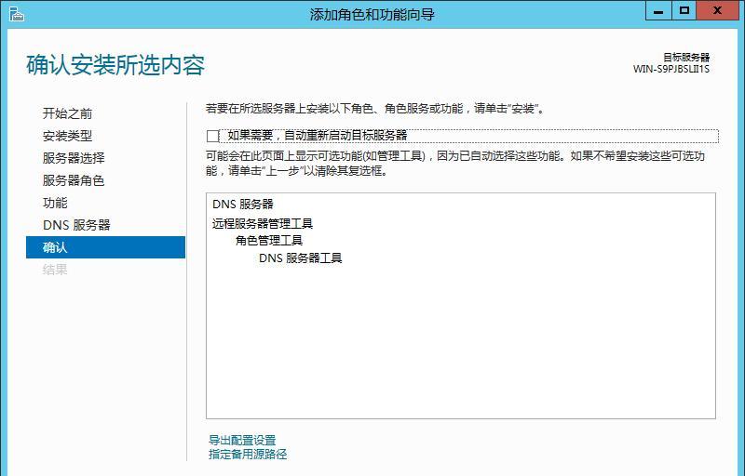The image size is (745, 476).
Task: Select 角色管理工具 in the list
Action: [269, 241]
